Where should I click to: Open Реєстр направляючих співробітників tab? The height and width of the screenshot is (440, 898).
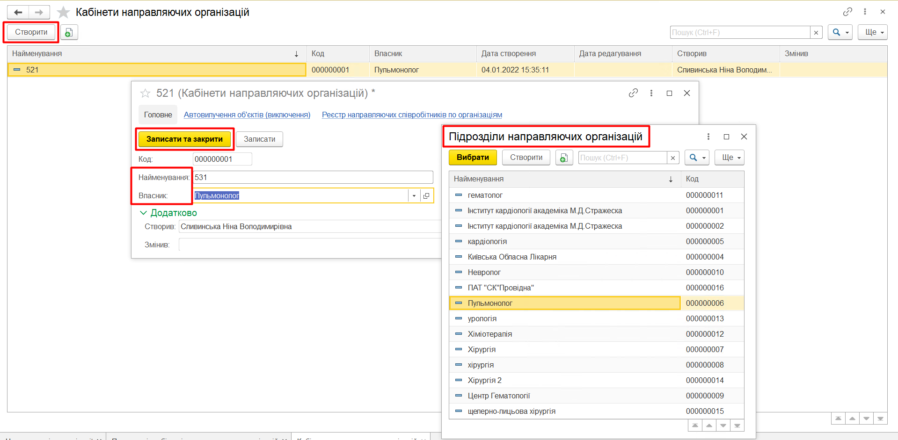click(x=412, y=115)
